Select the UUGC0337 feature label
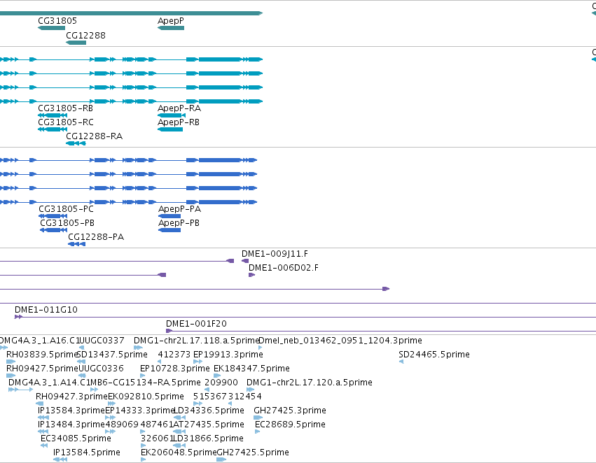 point(102,341)
